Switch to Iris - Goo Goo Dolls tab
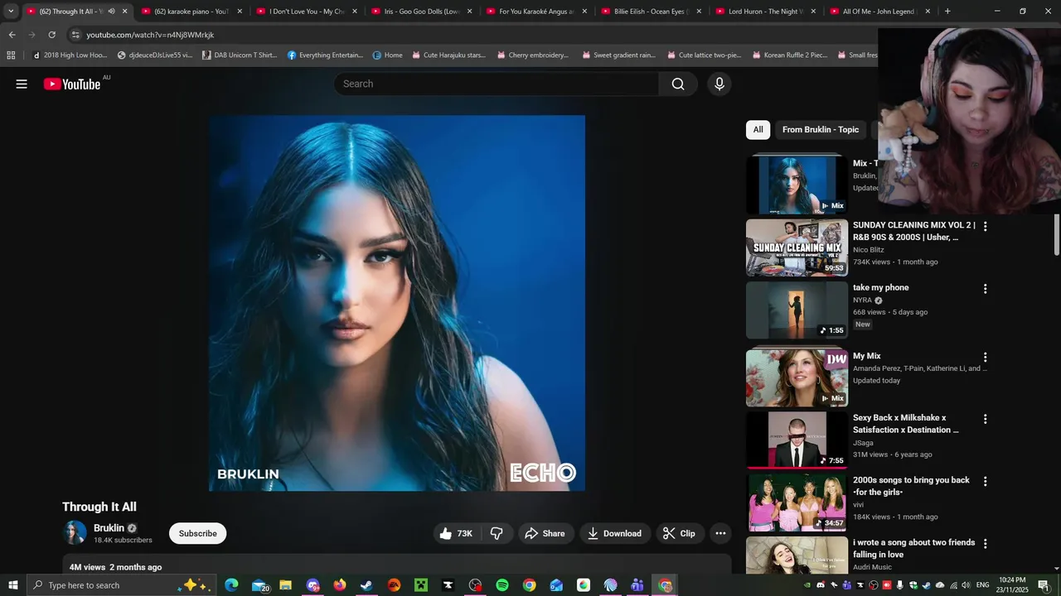Viewport: 1061px width, 596px height. 421,12
